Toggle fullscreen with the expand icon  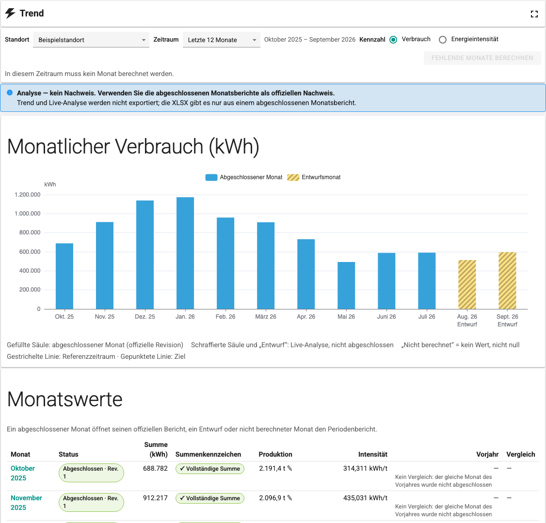(x=534, y=14)
